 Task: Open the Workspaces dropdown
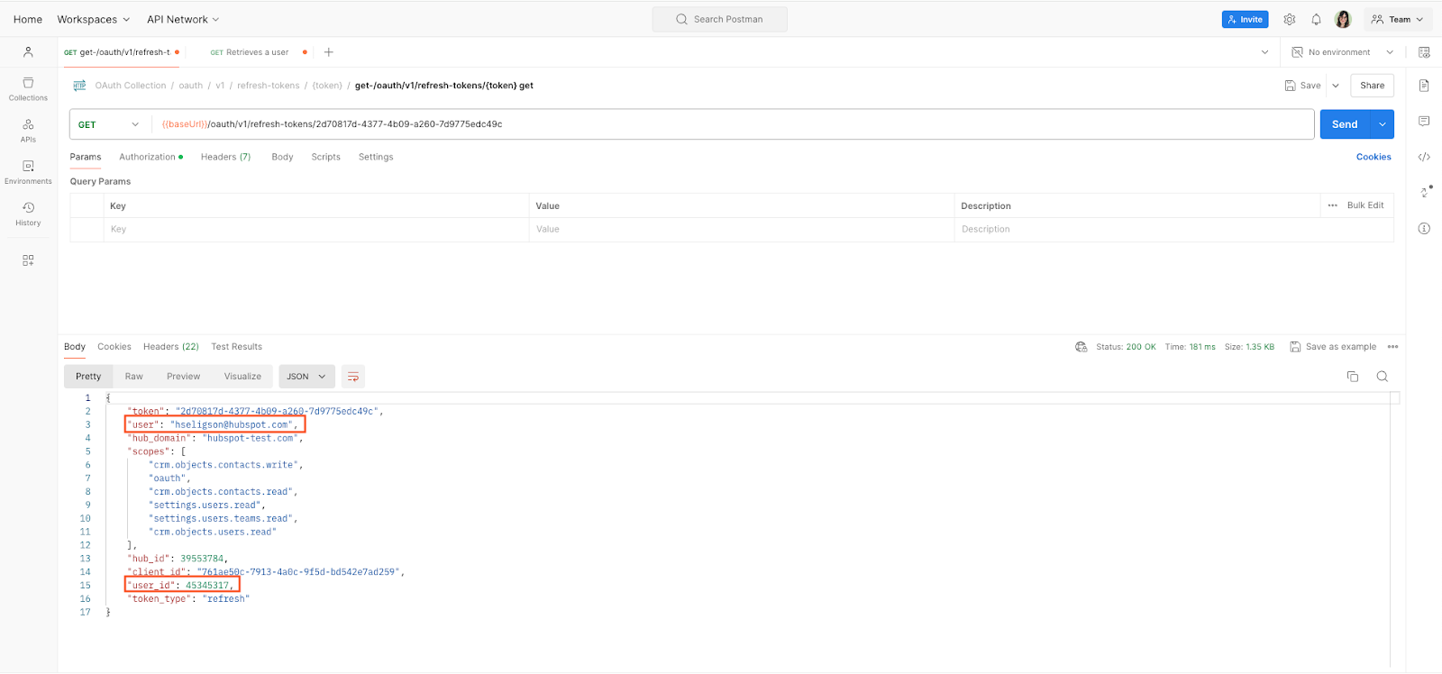click(x=93, y=19)
